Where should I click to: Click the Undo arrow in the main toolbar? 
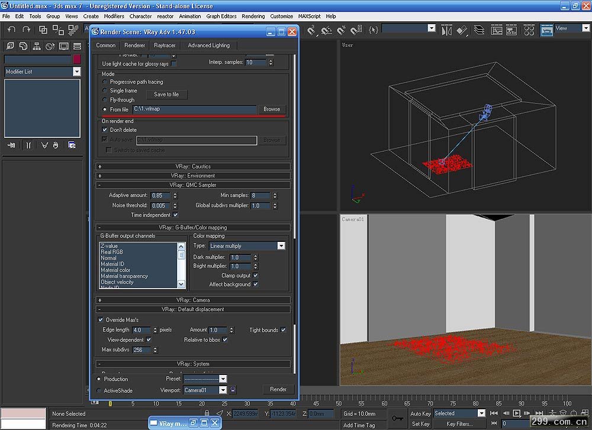[x=12, y=30]
